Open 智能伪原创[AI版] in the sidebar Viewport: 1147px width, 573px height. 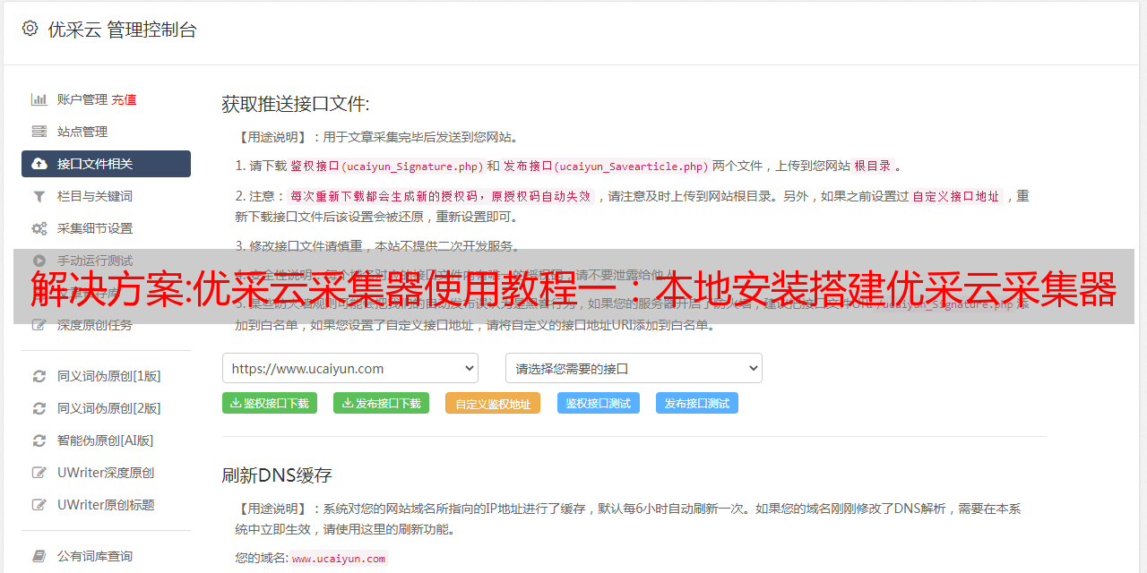coord(106,440)
